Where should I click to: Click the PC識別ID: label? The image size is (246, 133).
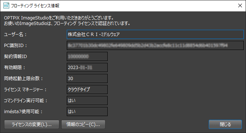point(15,46)
